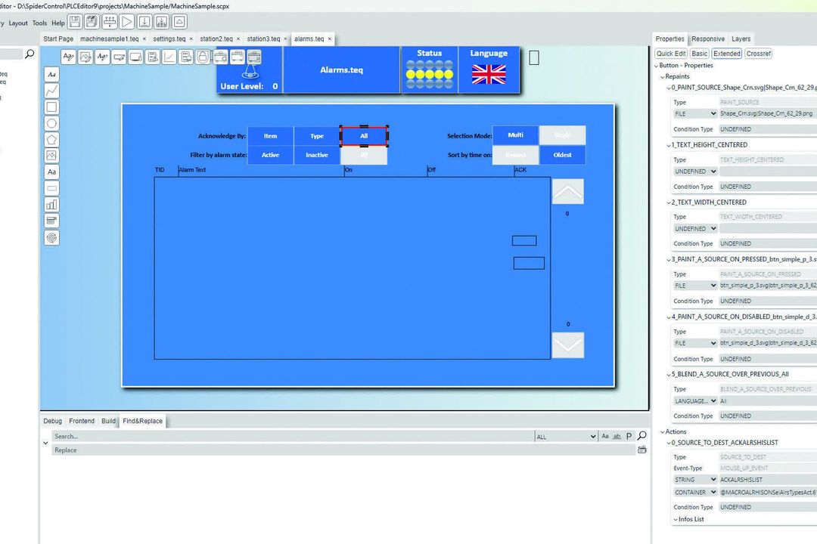This screenshot has height=544, width=817.
Task: Toggle the P search option
Action: [x=629, y=436]
